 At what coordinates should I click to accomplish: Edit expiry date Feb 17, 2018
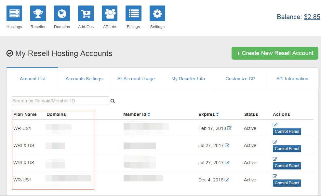(x=230, y=128)
